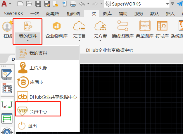Click save to mobile icon with blue arrow
Viewport: 183px width, 134px height.
(x=64, y=4)
